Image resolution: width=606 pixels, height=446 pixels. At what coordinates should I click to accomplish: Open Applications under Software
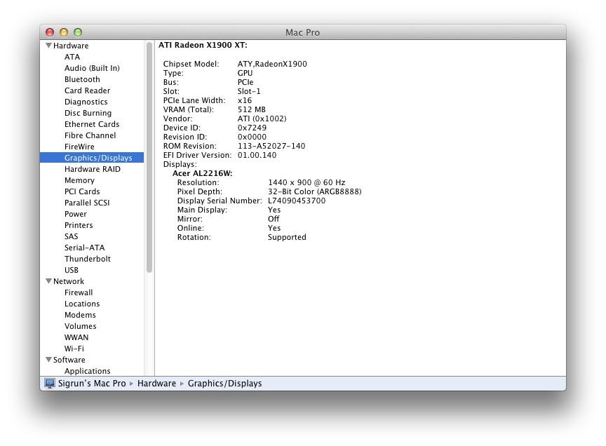pyautogui.click(x=87, y=371)
